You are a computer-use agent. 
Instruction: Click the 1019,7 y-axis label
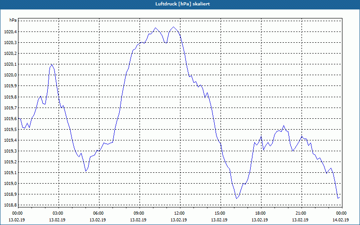tap(10, 108)
